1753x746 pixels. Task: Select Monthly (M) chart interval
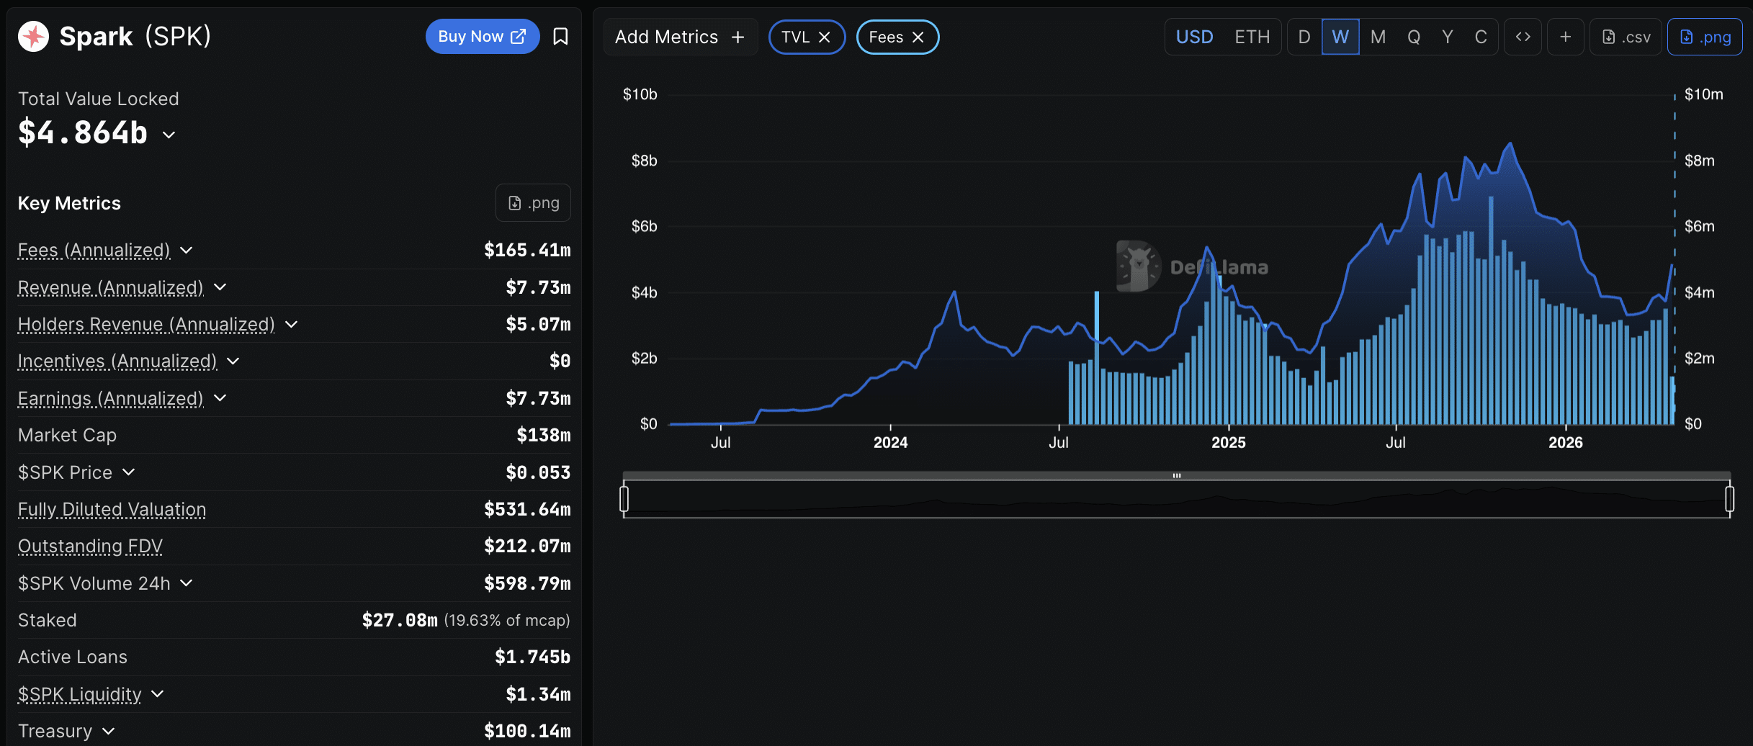tap(1378, 37)
